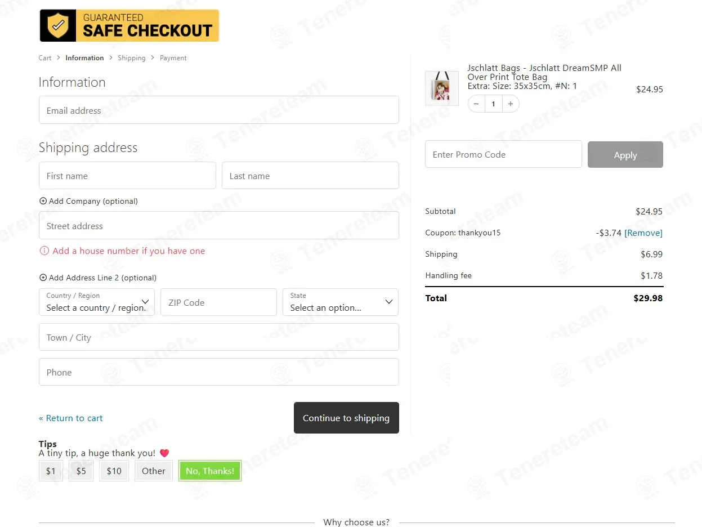Click the Last name field
Viewport: 702px width, 527px height.
(310, 176)
